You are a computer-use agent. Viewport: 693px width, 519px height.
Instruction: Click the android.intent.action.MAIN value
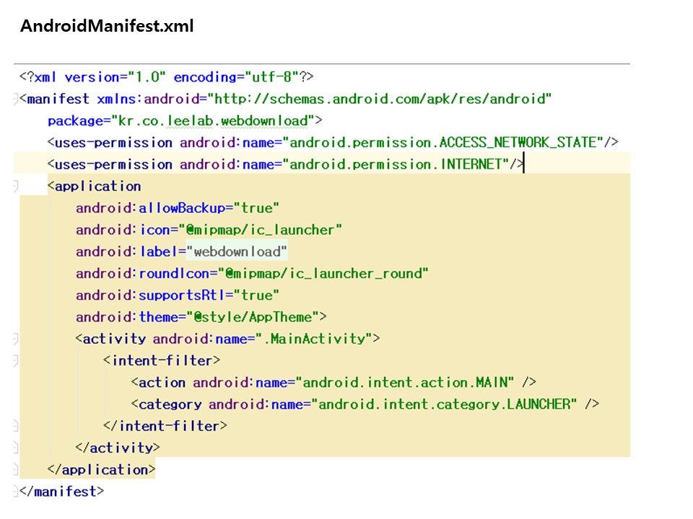(x=408, y=382)
